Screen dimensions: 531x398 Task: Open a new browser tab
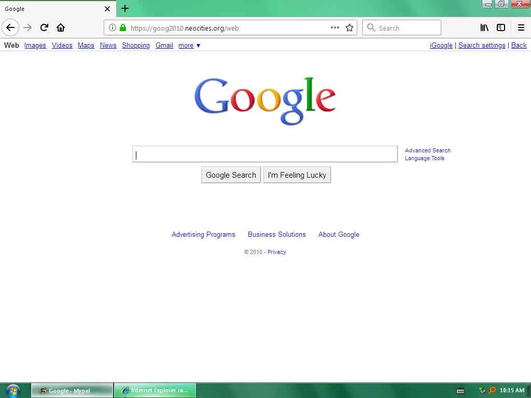click(125, 8)
